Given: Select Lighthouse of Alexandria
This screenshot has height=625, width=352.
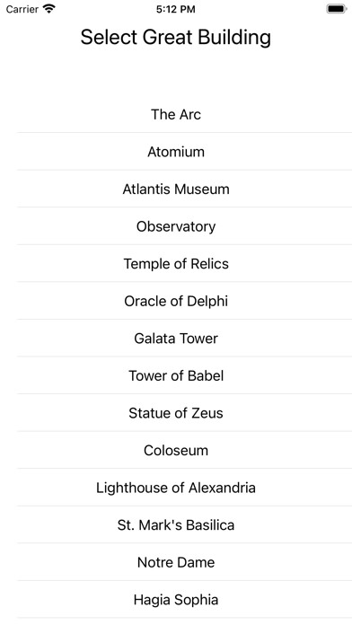Looking at the screenshot, I should pos(176,488).
